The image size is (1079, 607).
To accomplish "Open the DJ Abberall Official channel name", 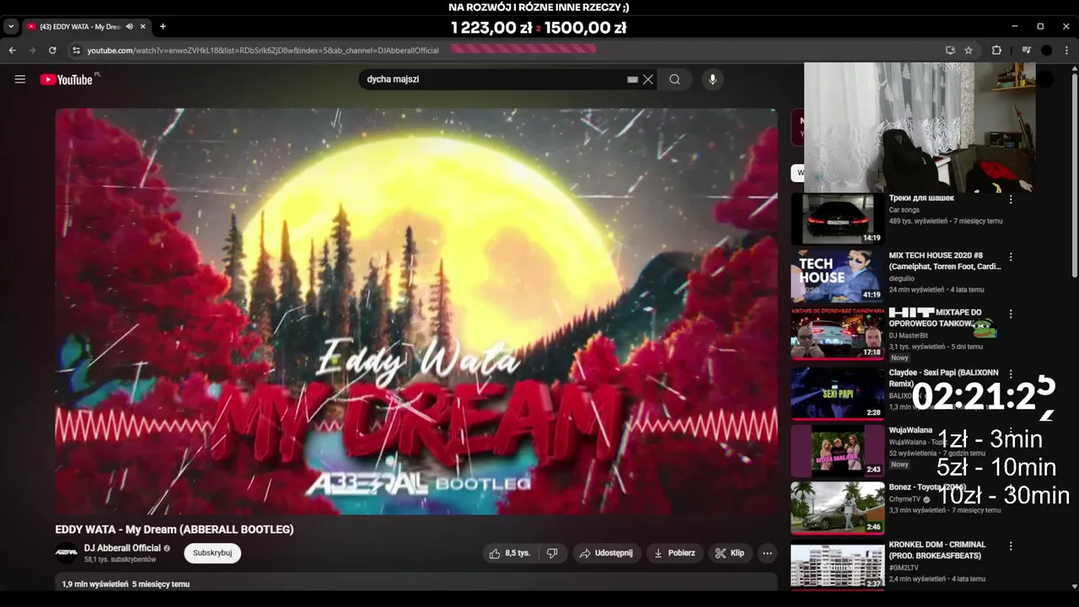I will pyautogui.click(x=122, y=548).
